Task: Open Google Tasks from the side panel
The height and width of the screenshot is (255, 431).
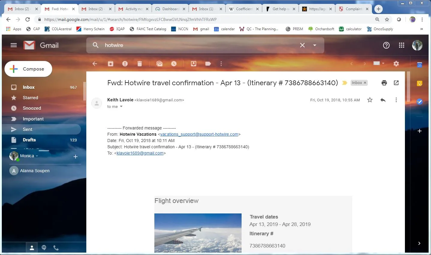Action: [x=420, y=102]
